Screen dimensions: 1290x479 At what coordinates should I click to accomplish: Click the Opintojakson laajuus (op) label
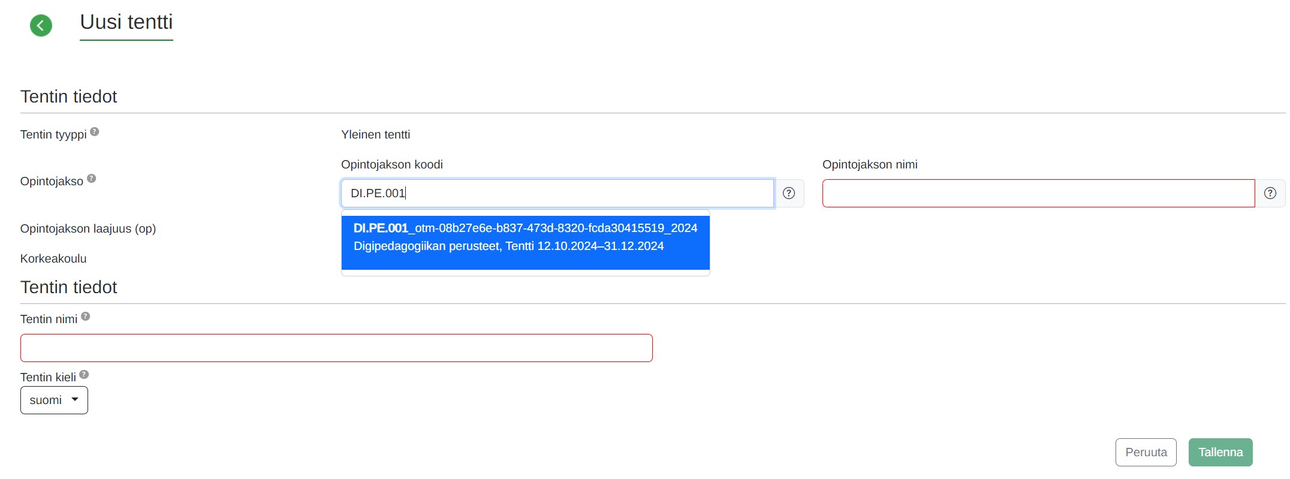click(x=88, y=228)
